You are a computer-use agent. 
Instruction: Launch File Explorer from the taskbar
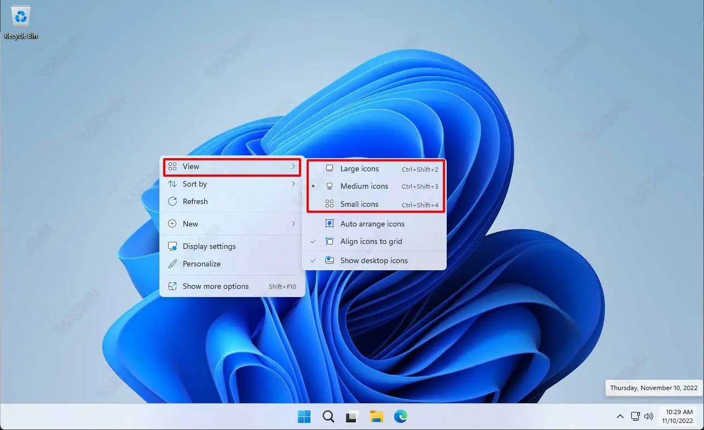click(x=376, y=417)
